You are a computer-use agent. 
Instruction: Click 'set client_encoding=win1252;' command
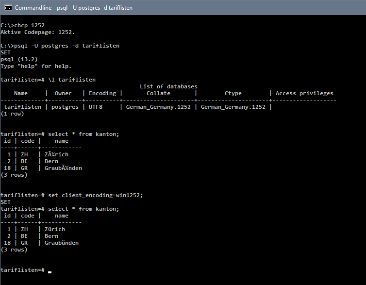[x=95, y=195]
